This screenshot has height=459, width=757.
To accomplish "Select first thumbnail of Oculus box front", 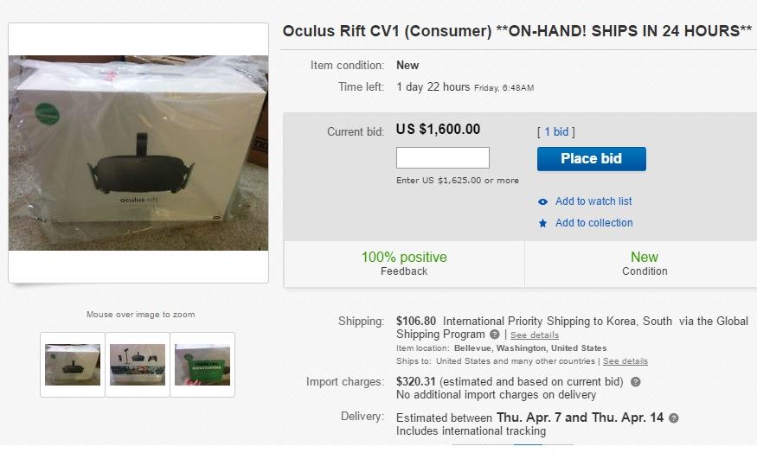I will click(x=73, y=365).
